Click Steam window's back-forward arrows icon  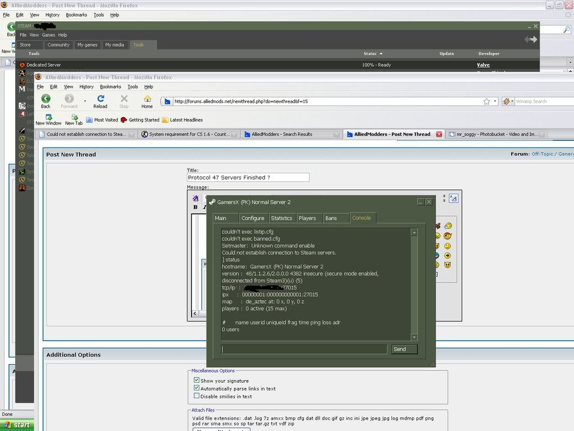pyautogui.click(x=531, y=39)
